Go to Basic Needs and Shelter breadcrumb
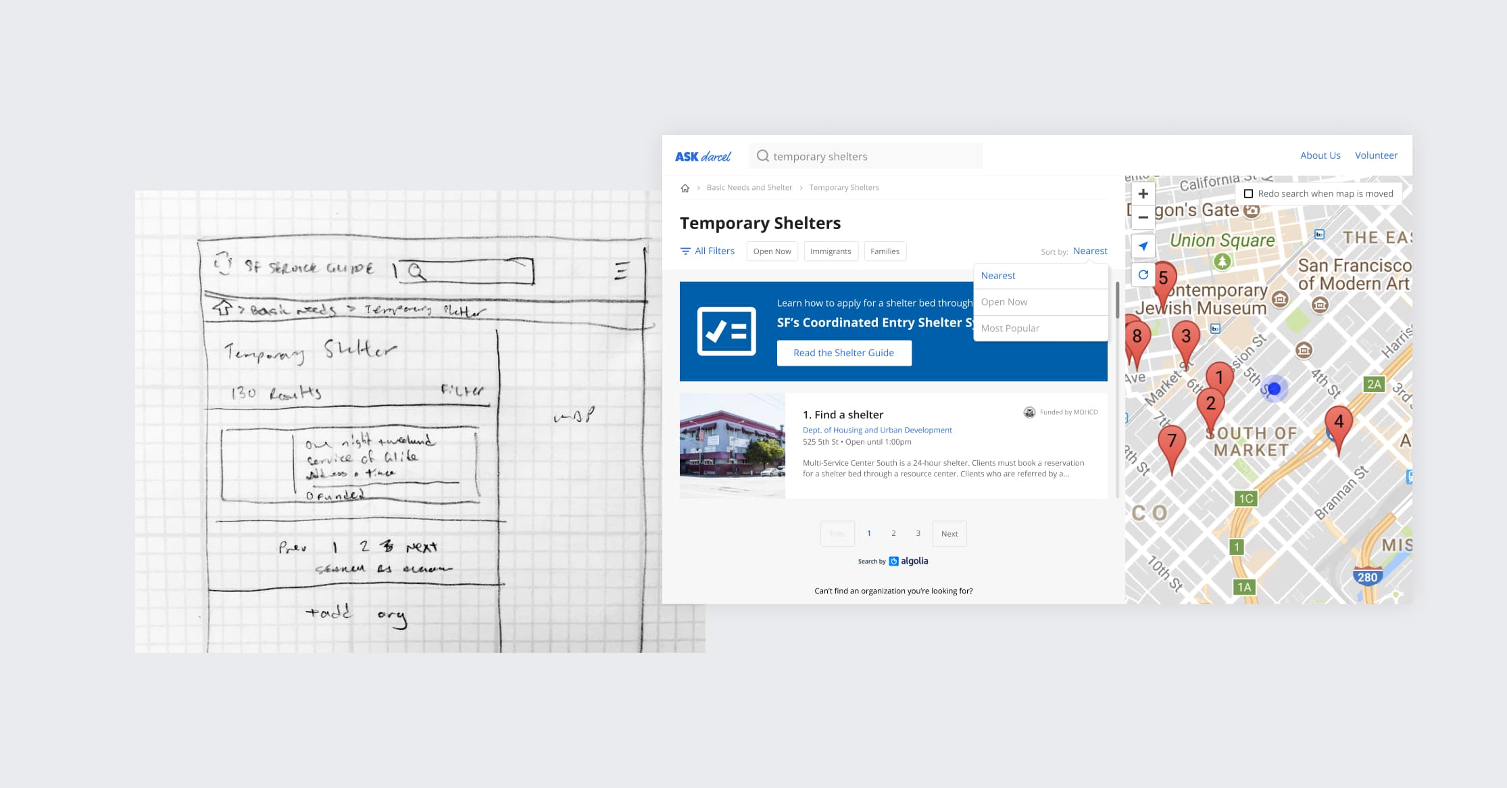The image size is (1507, 788). (x=749, y=188)
